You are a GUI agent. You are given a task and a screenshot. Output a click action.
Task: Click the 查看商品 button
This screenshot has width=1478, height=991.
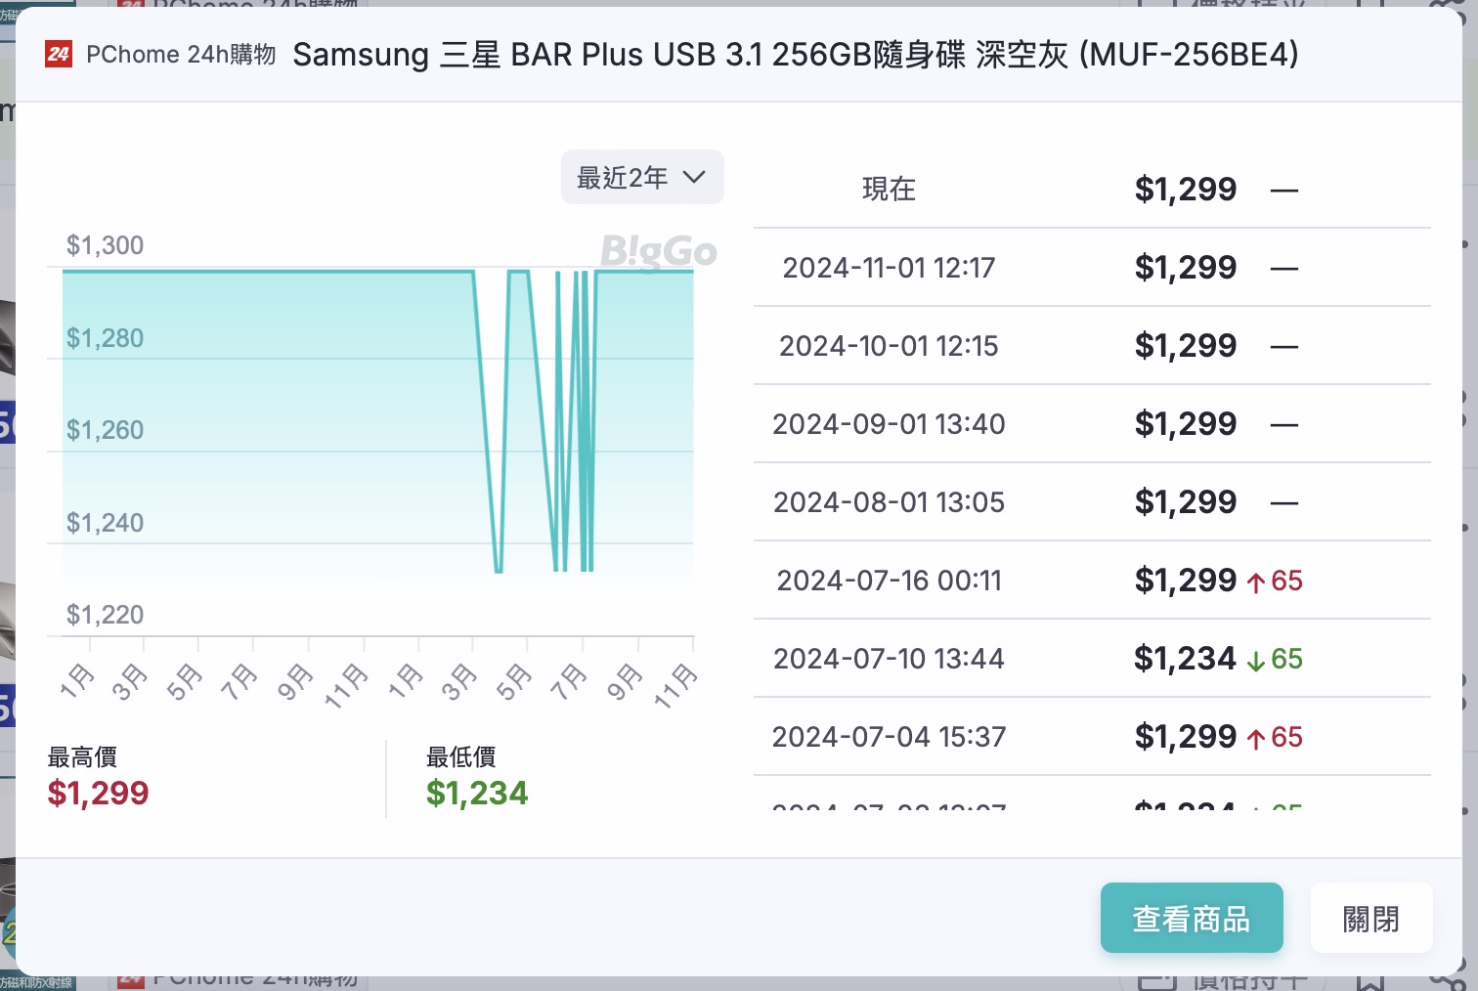coord(1191,918)
